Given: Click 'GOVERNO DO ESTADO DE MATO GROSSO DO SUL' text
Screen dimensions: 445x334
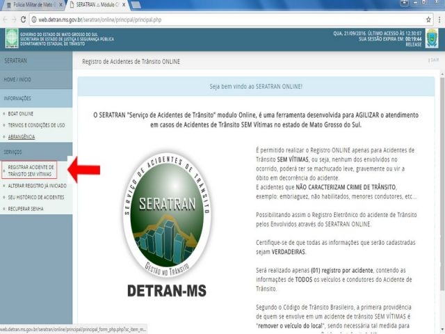Looking at the screenshot, I should 58,34.
